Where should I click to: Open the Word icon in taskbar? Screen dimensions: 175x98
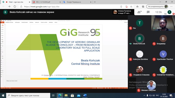click(85, 96)
